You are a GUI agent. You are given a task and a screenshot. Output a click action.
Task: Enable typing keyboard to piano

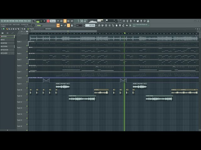[x=58, y=25]
